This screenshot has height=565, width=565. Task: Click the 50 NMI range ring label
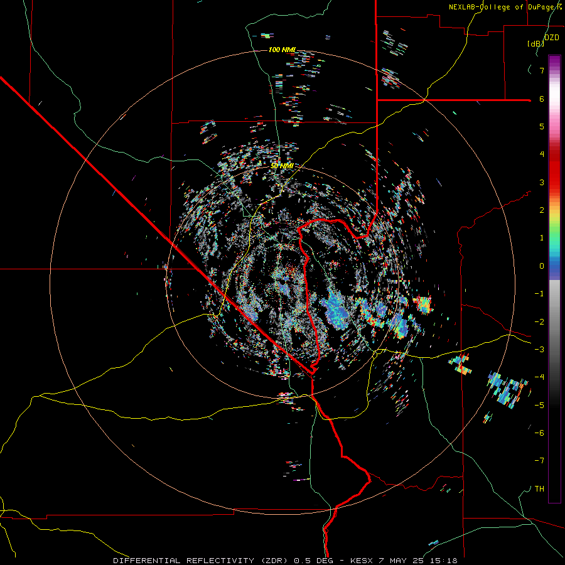tap(282, 166)
